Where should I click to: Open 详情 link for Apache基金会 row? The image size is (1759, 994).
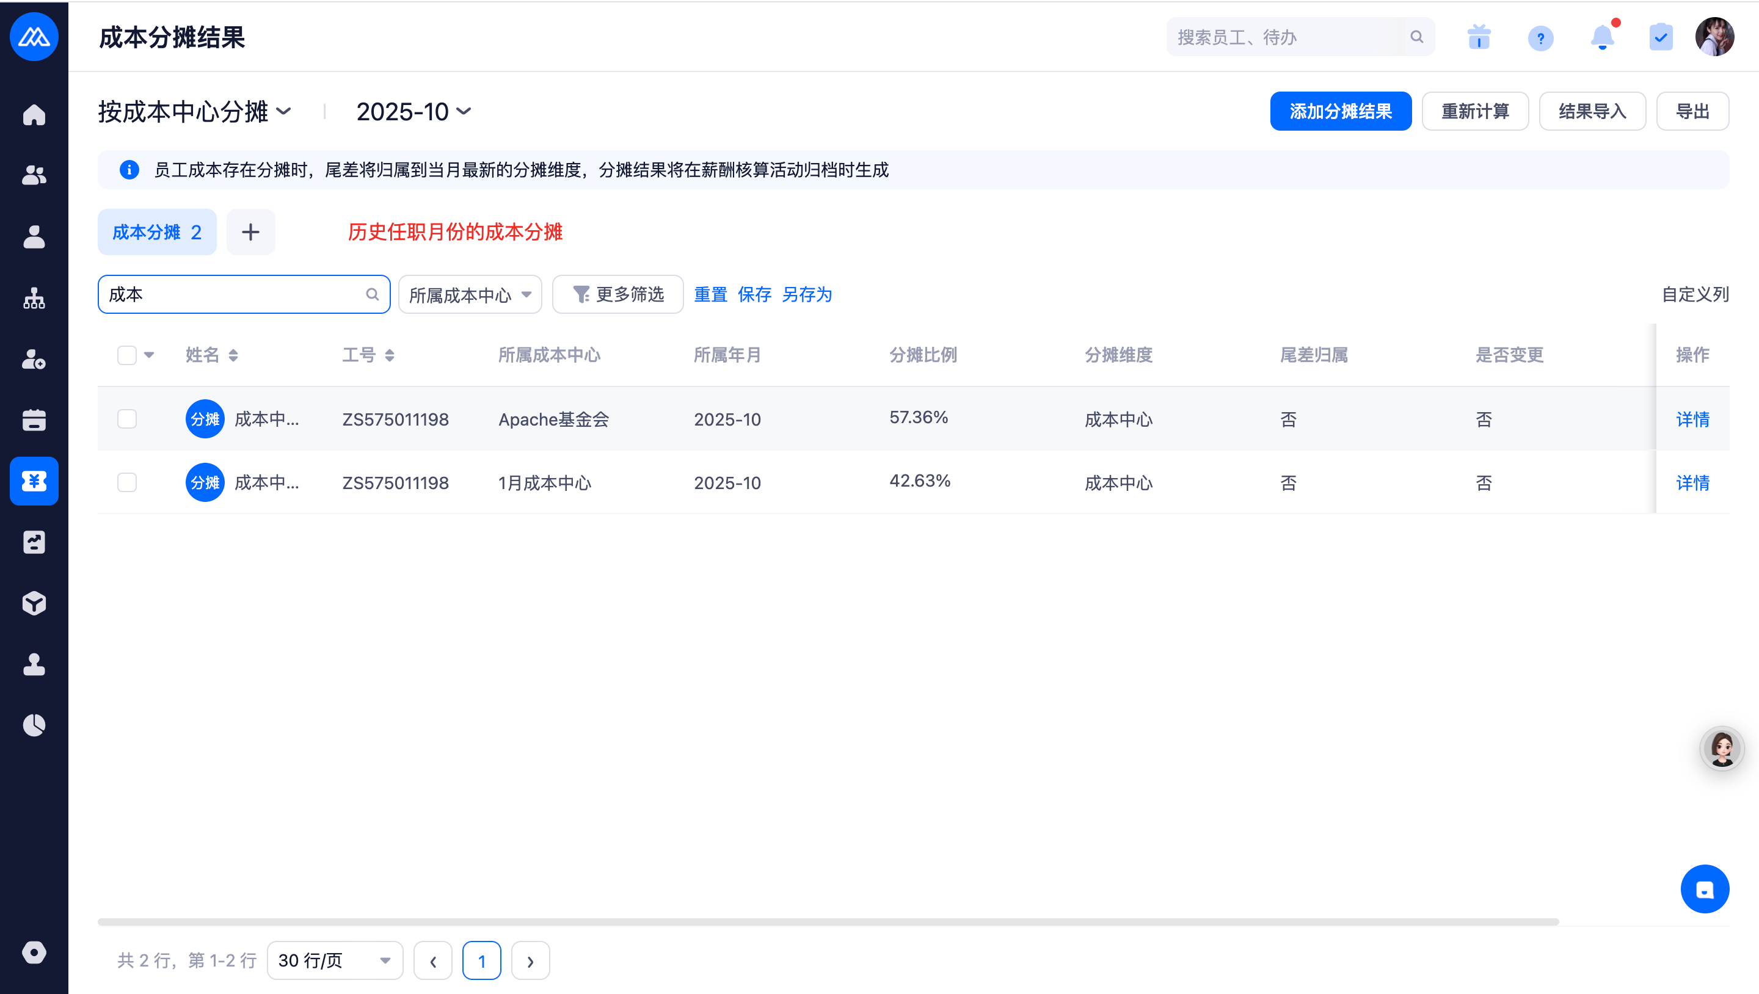pyautogui.click(x=1692, y=419)
